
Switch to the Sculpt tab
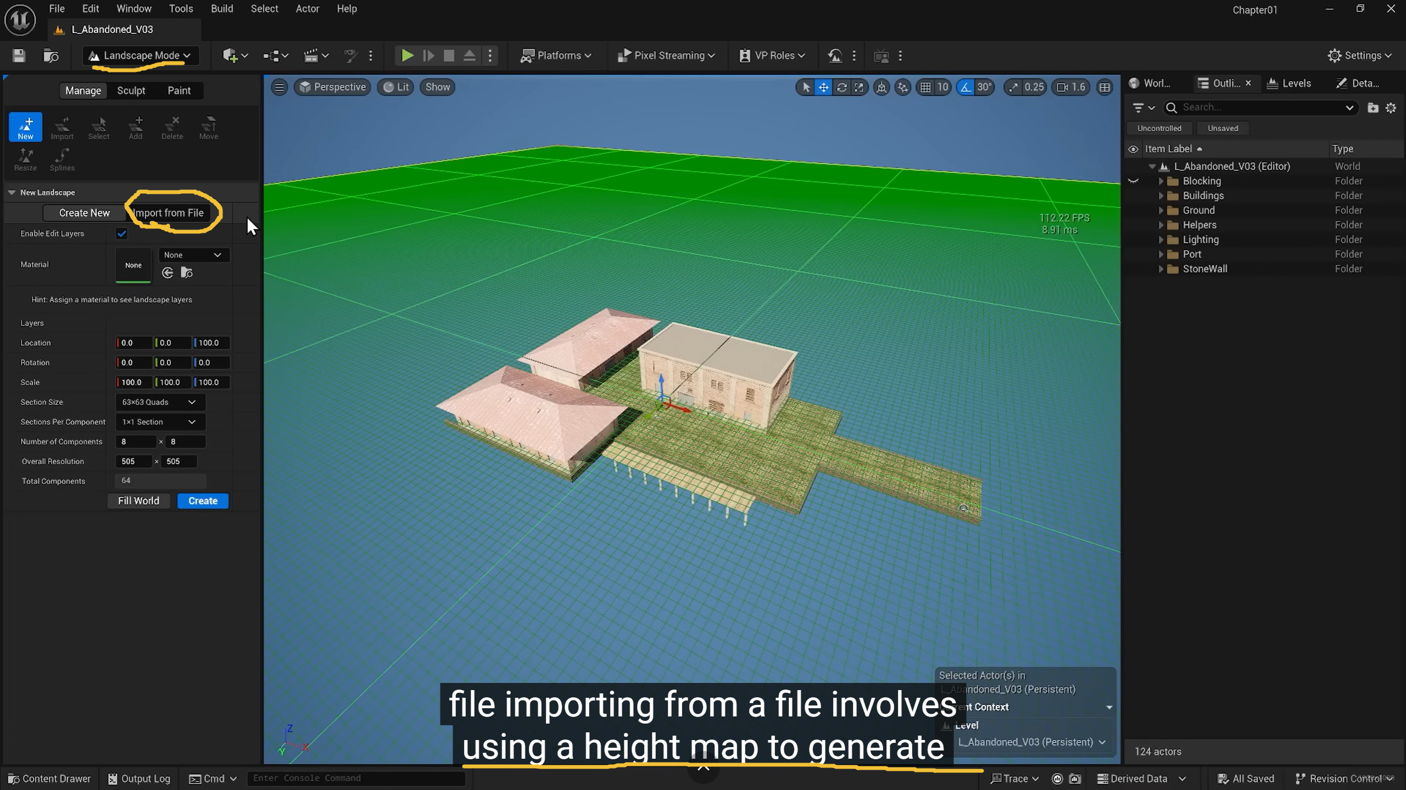pyautogui.click(x=131, y=91)
